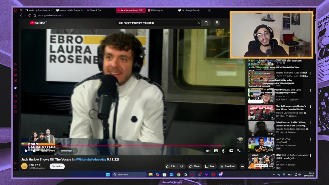Click the progress bar scrubber dot
329x185 pixels.
[220, 146]
